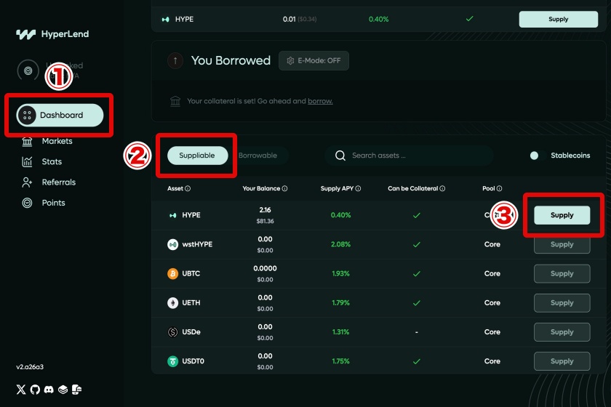Click info icon next to Pool header
The width and height of the screenshot is (611, 407).
pos(499,188)
